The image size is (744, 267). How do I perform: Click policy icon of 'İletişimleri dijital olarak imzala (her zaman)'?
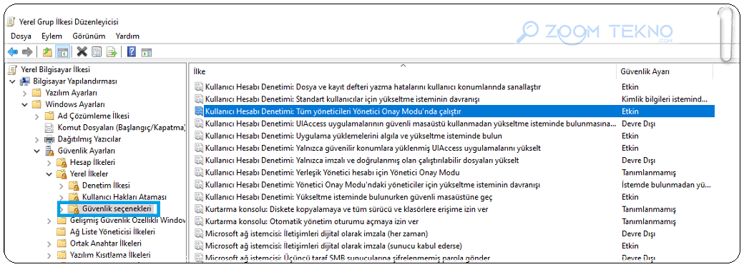[198, 234]
